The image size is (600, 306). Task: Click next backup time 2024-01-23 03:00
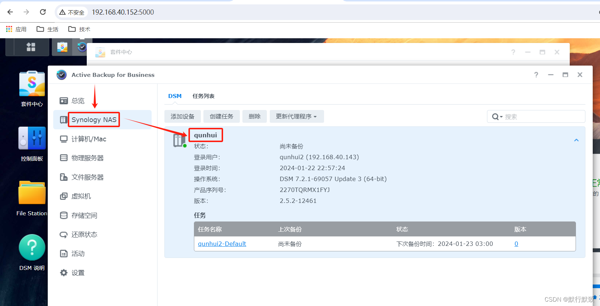tap(465, 244)
